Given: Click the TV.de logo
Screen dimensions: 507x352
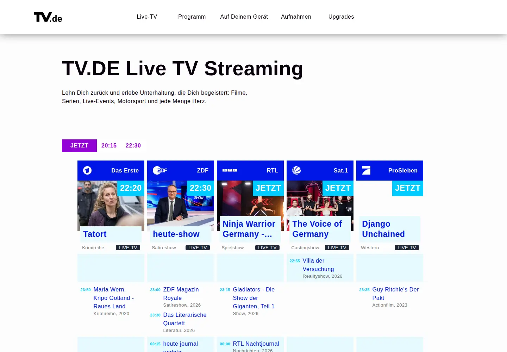Looking at the screenshot, I should (x=48, y=17).
